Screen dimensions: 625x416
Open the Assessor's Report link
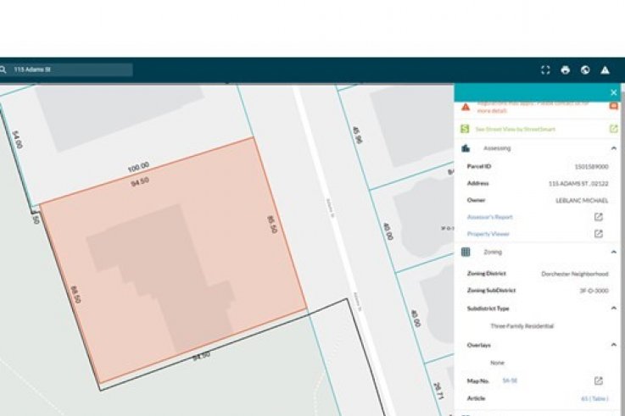click(x=489, y=217)
